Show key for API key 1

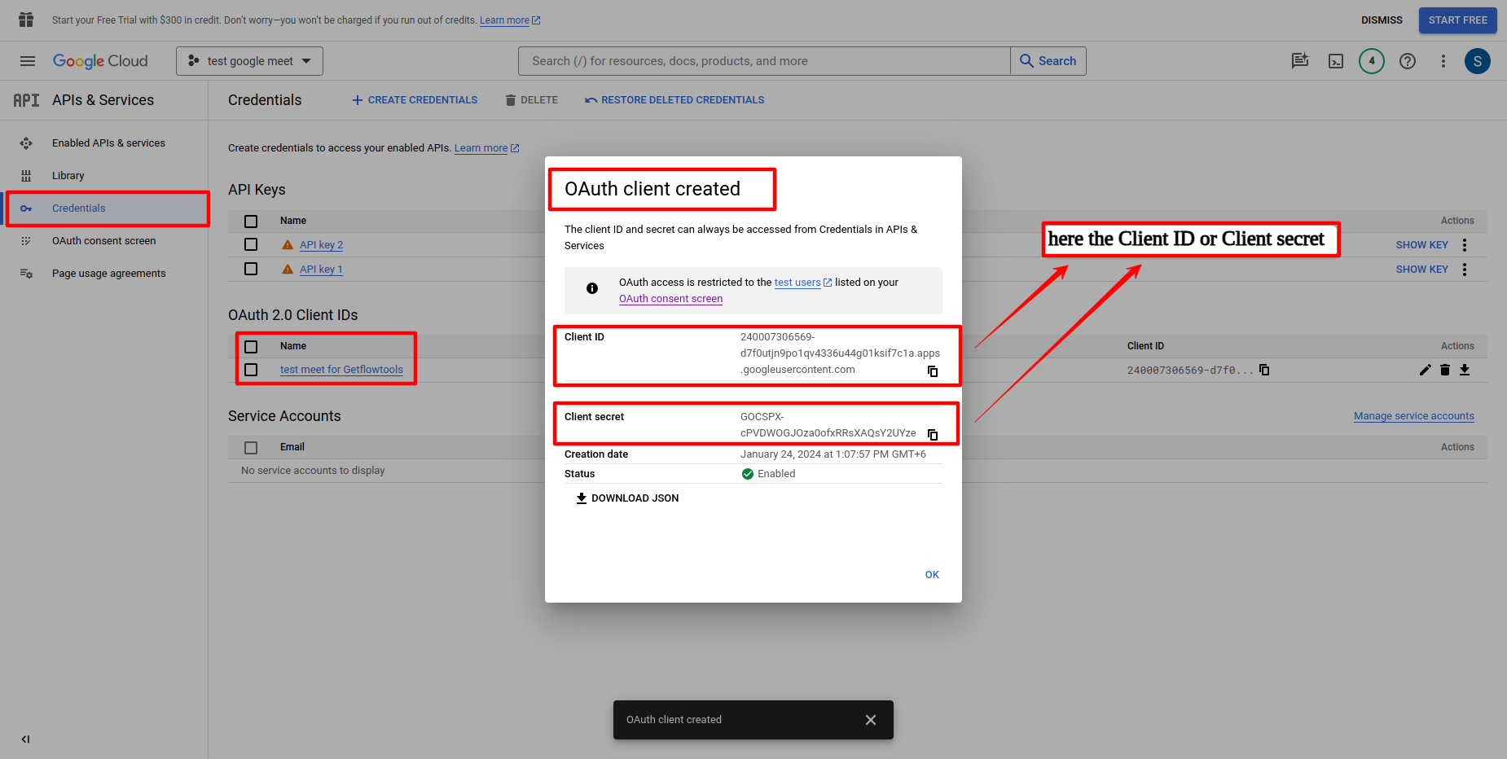1421,270
